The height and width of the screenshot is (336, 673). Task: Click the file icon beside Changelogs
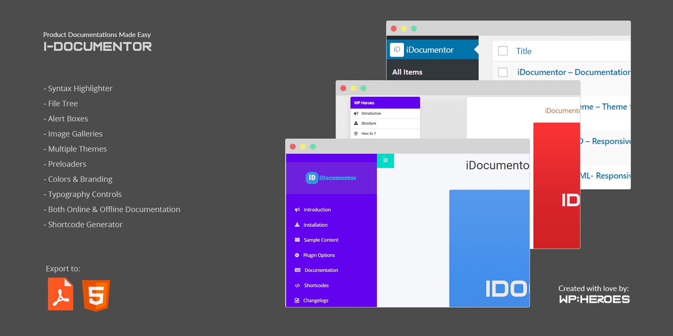pos(297,300)
